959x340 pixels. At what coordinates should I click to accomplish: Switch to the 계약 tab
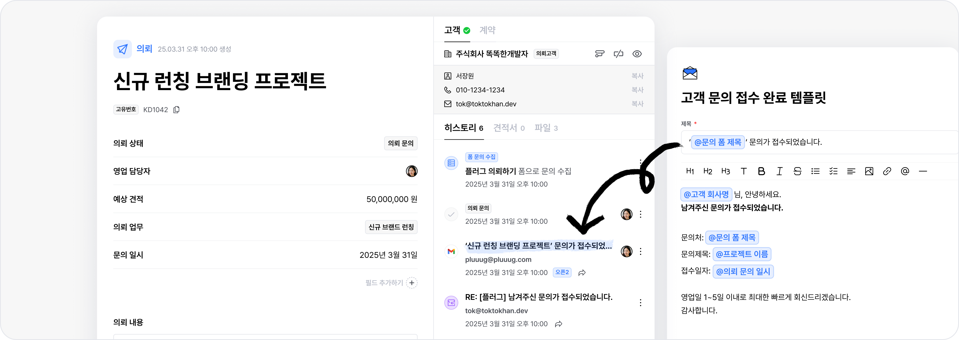[x=487, y=30]
